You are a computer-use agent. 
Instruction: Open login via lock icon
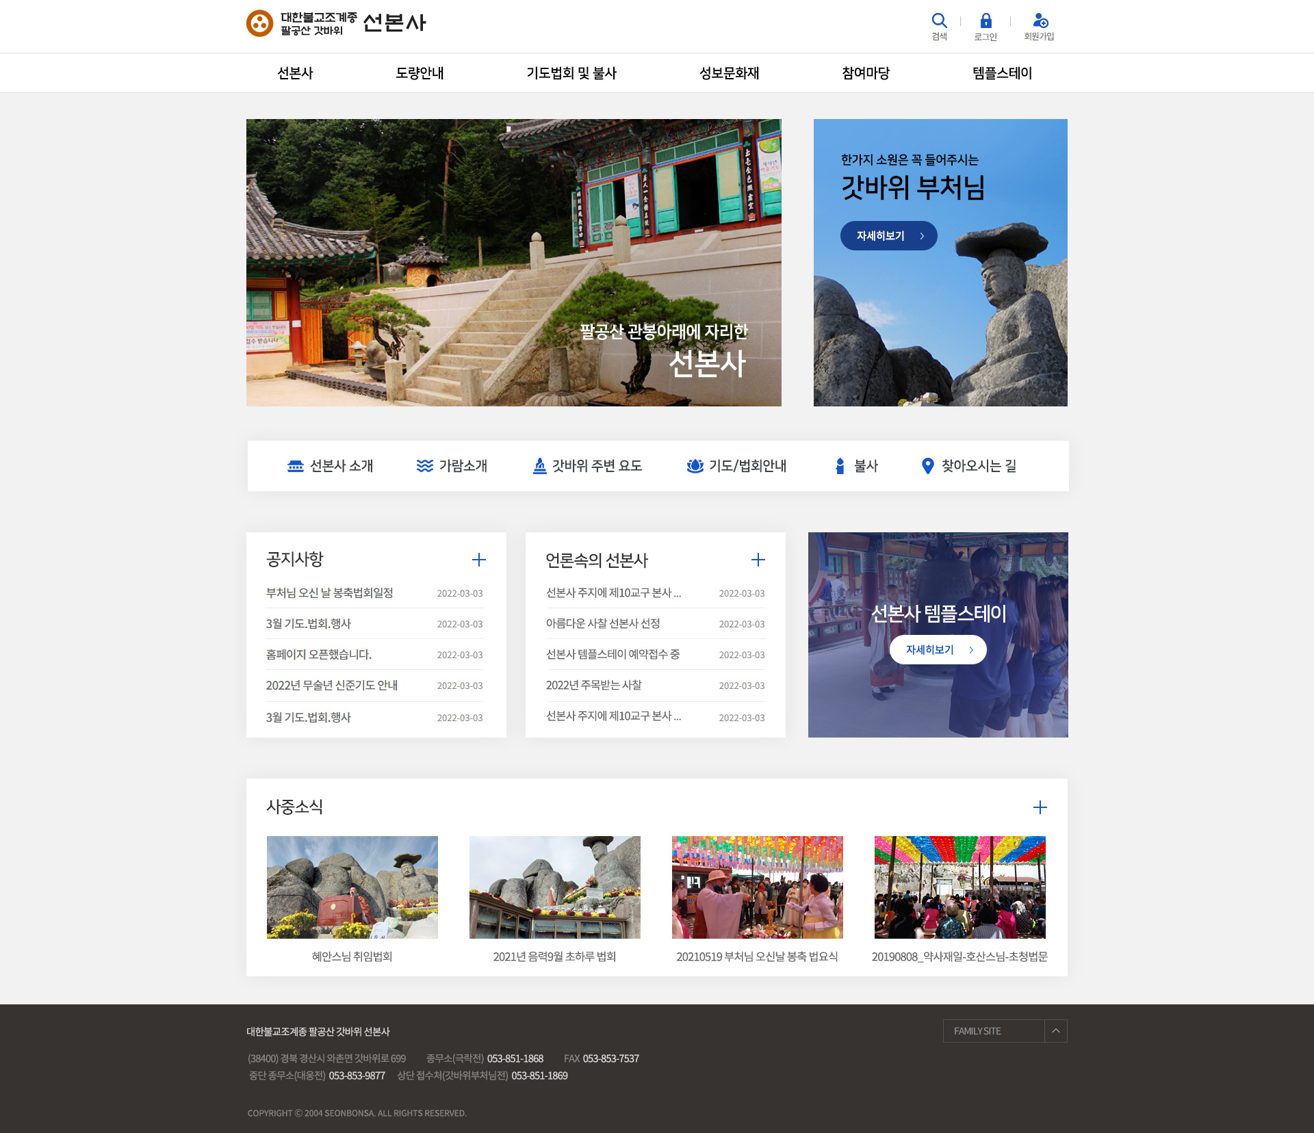pos(985,21)
